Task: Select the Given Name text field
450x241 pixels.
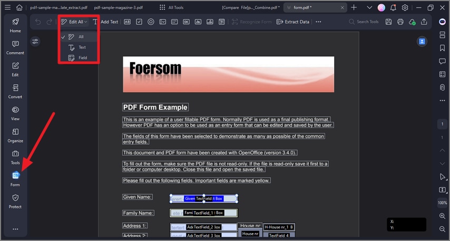Action: [x=204, y=198]
